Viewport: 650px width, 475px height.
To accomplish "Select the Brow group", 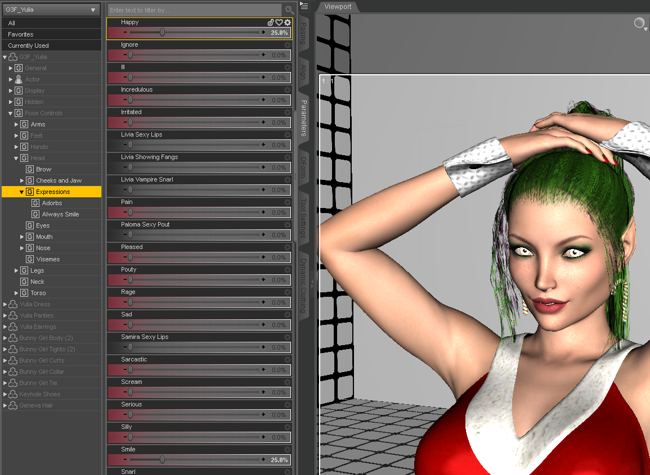I will point(43,169).
